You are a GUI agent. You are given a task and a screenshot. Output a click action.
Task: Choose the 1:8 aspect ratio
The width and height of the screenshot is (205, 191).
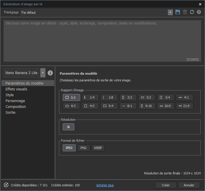click(x=109, y=97)
